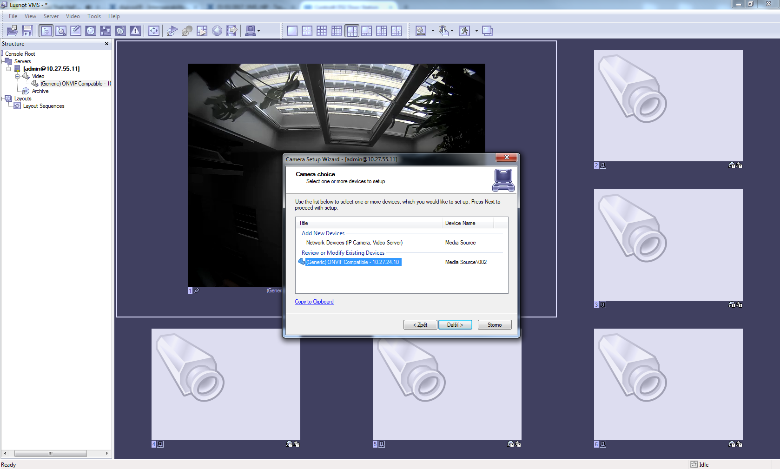Click the open folder toolbar icon
This screenshot has width=780, height=469.
click(x=13, y=31)
